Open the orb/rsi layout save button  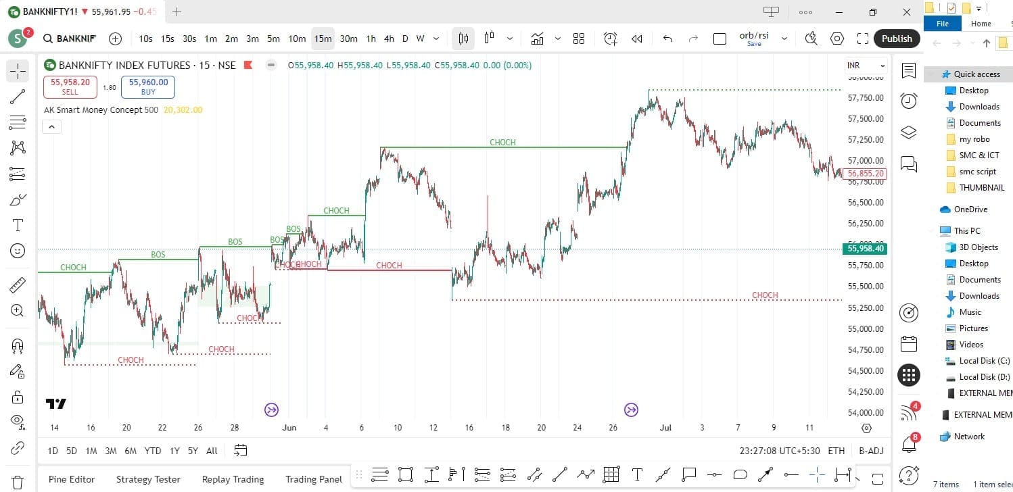(x=754, y=39)
